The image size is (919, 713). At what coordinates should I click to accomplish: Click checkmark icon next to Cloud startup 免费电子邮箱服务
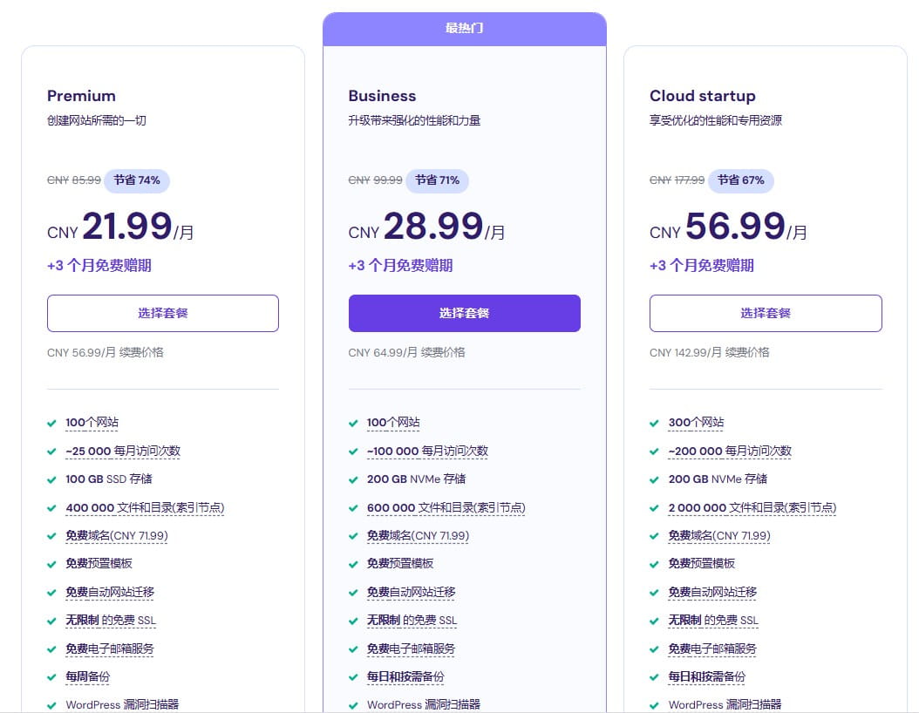point(655,649)
